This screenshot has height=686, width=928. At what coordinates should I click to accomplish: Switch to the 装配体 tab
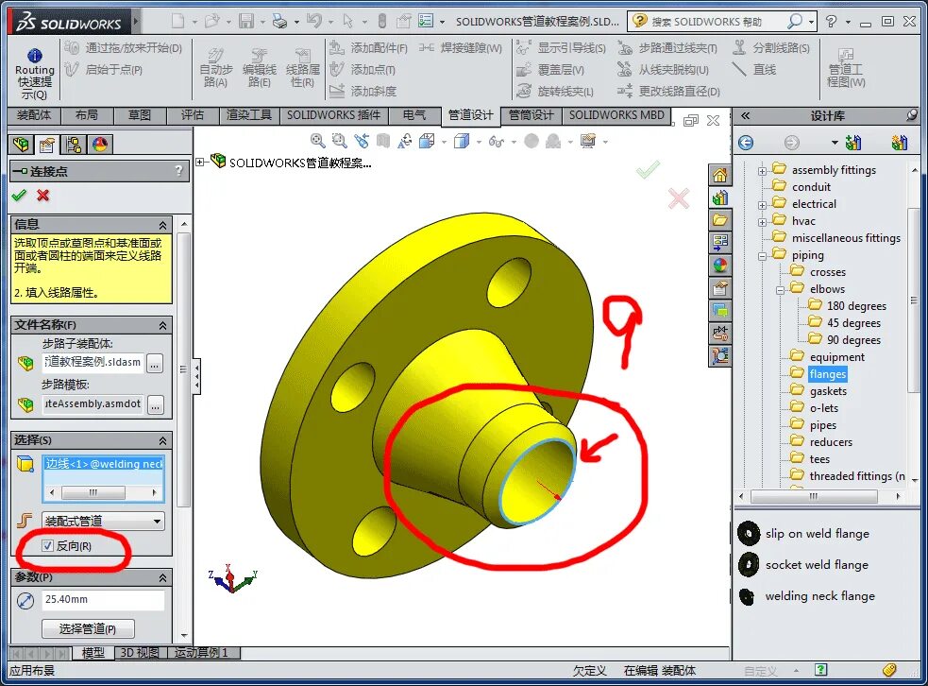pos(34,115)
